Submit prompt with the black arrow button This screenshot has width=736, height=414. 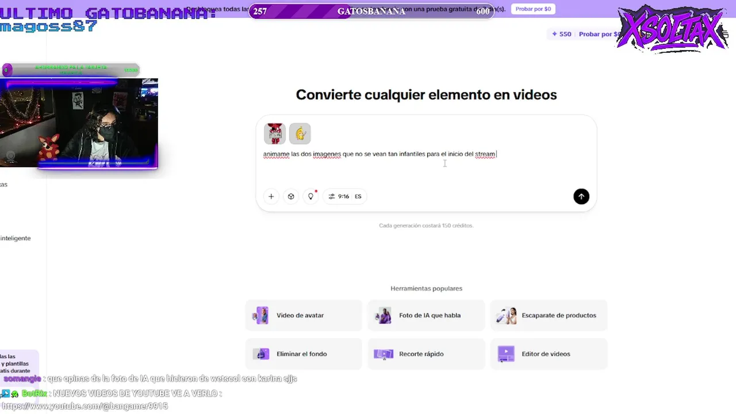[581, 196]
